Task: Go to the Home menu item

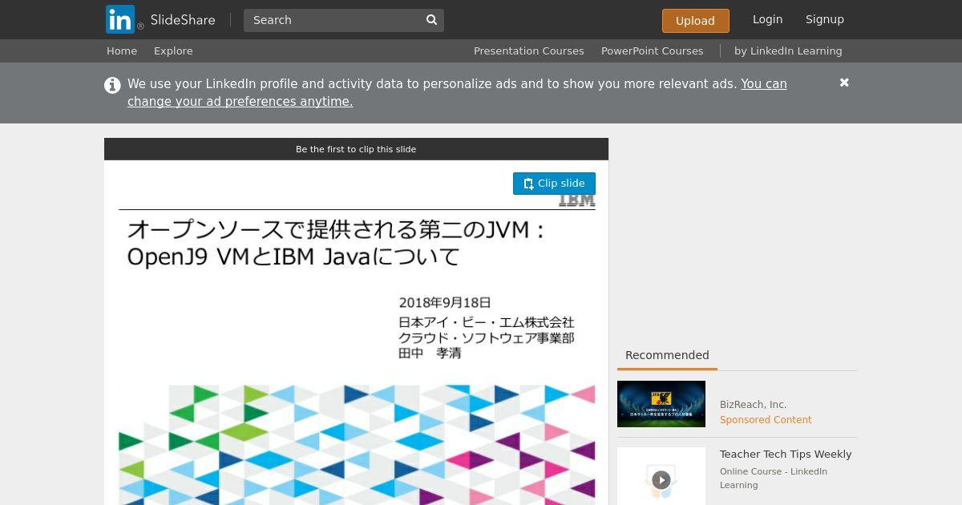Action: pos(122,50)
